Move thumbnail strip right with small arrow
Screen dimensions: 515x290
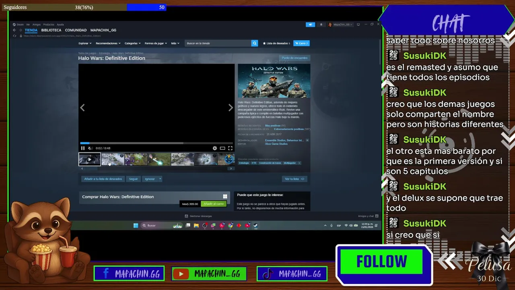click(x=231, y=168)
